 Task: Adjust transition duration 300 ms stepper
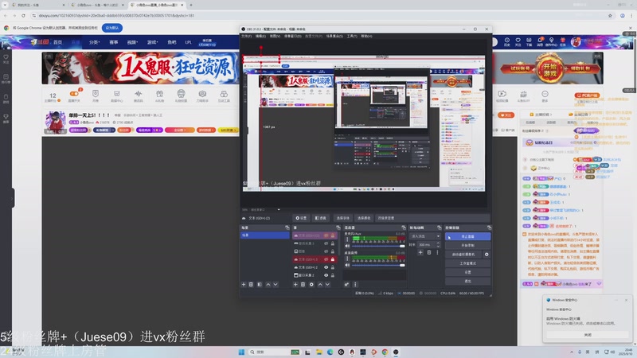pos(438,245)
